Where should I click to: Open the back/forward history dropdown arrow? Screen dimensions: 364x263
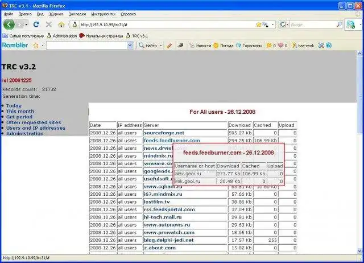(26, 24)
